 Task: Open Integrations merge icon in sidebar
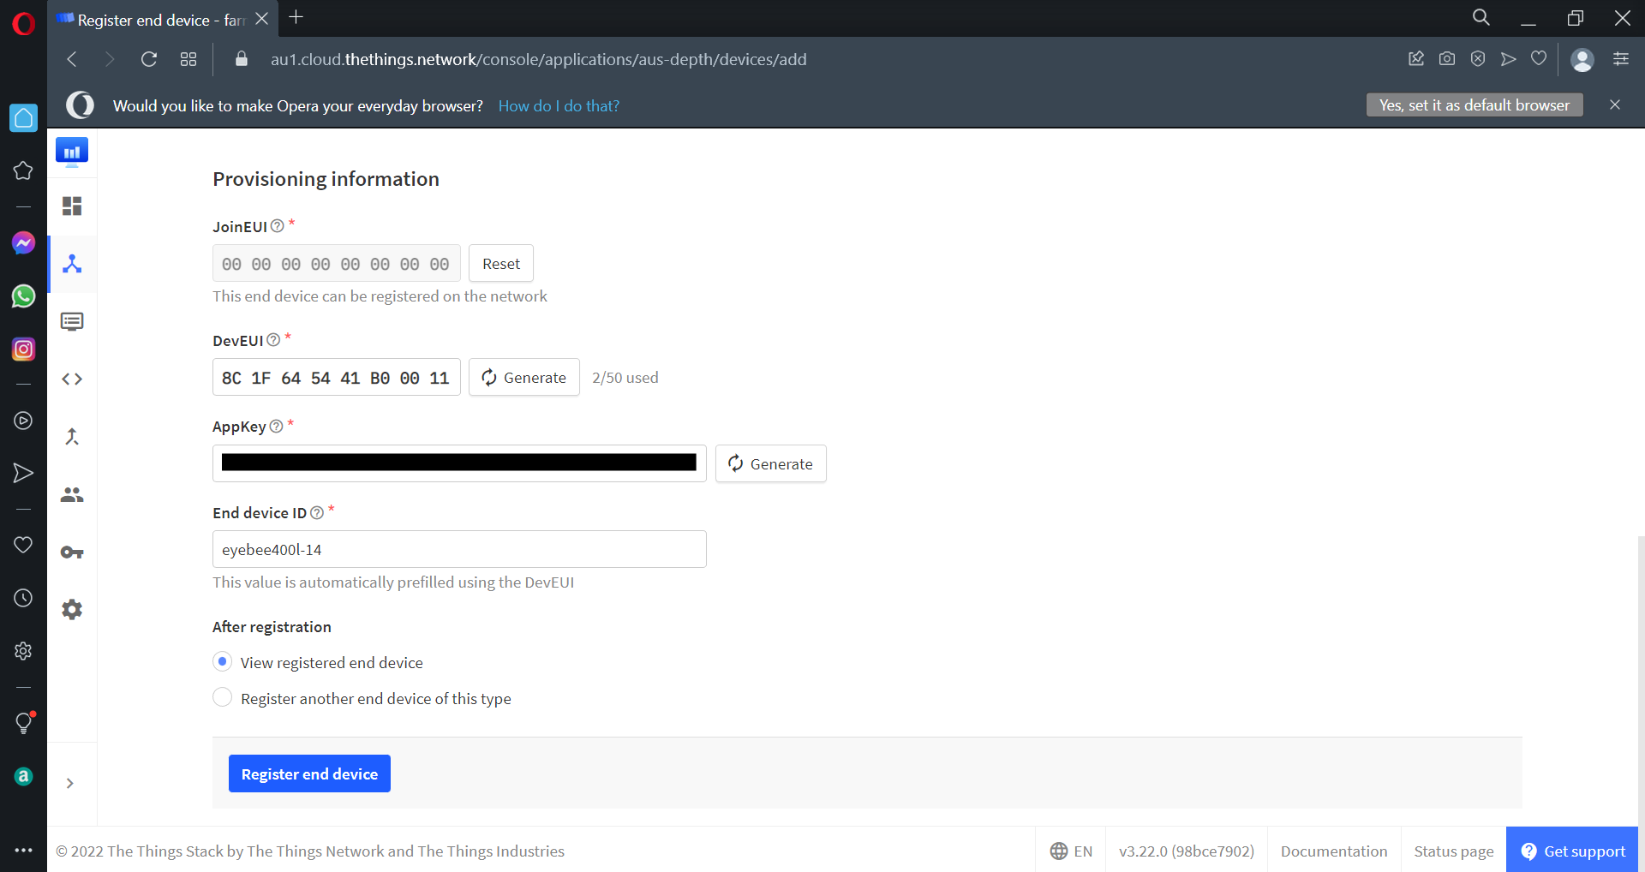[72, 437]
